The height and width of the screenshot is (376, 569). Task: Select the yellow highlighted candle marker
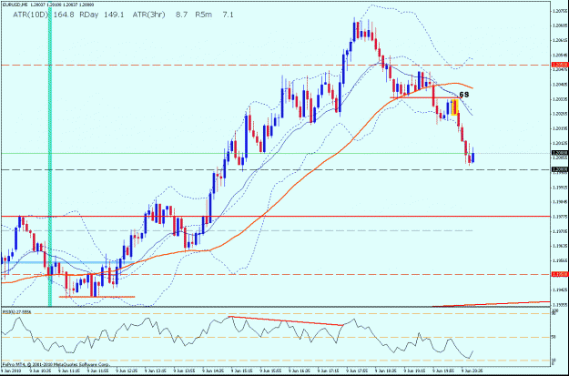[455, 107]
